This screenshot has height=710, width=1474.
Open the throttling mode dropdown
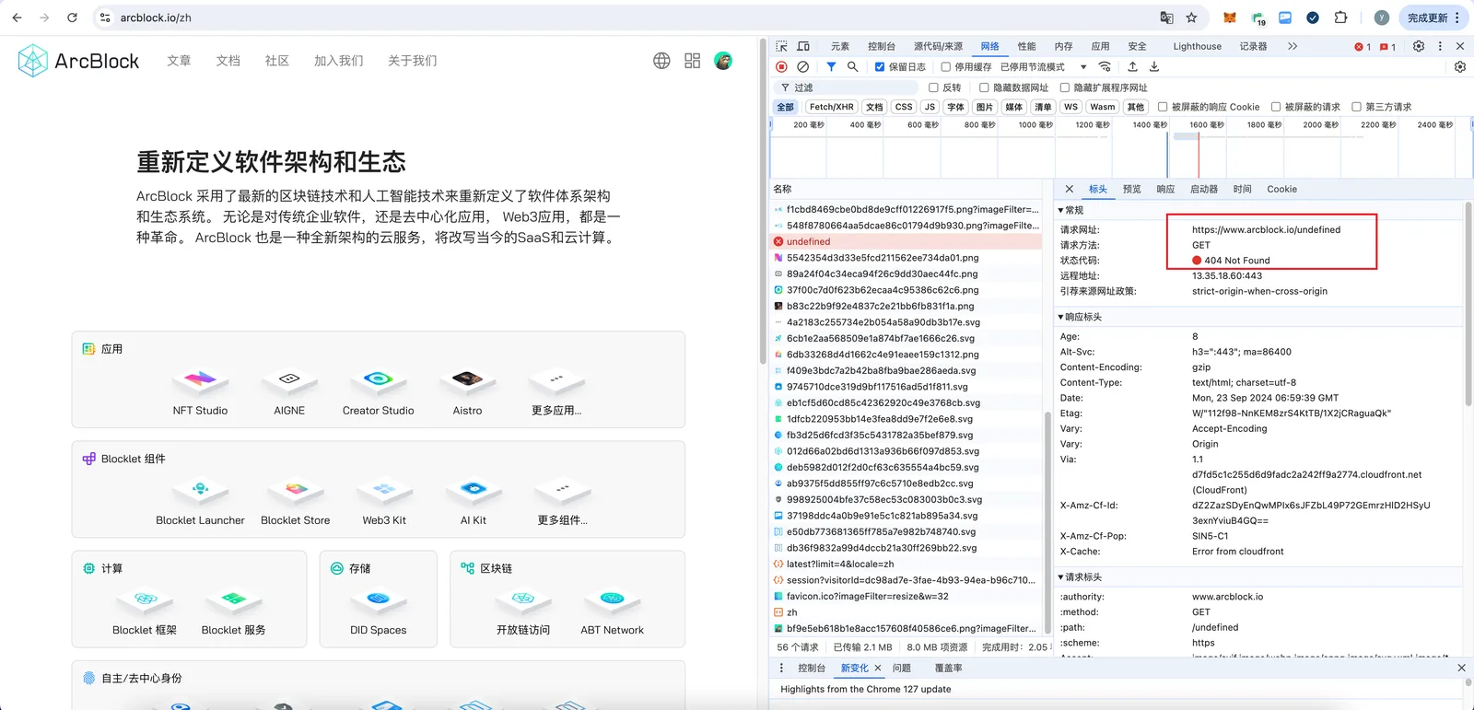[x=1044, y=67]
